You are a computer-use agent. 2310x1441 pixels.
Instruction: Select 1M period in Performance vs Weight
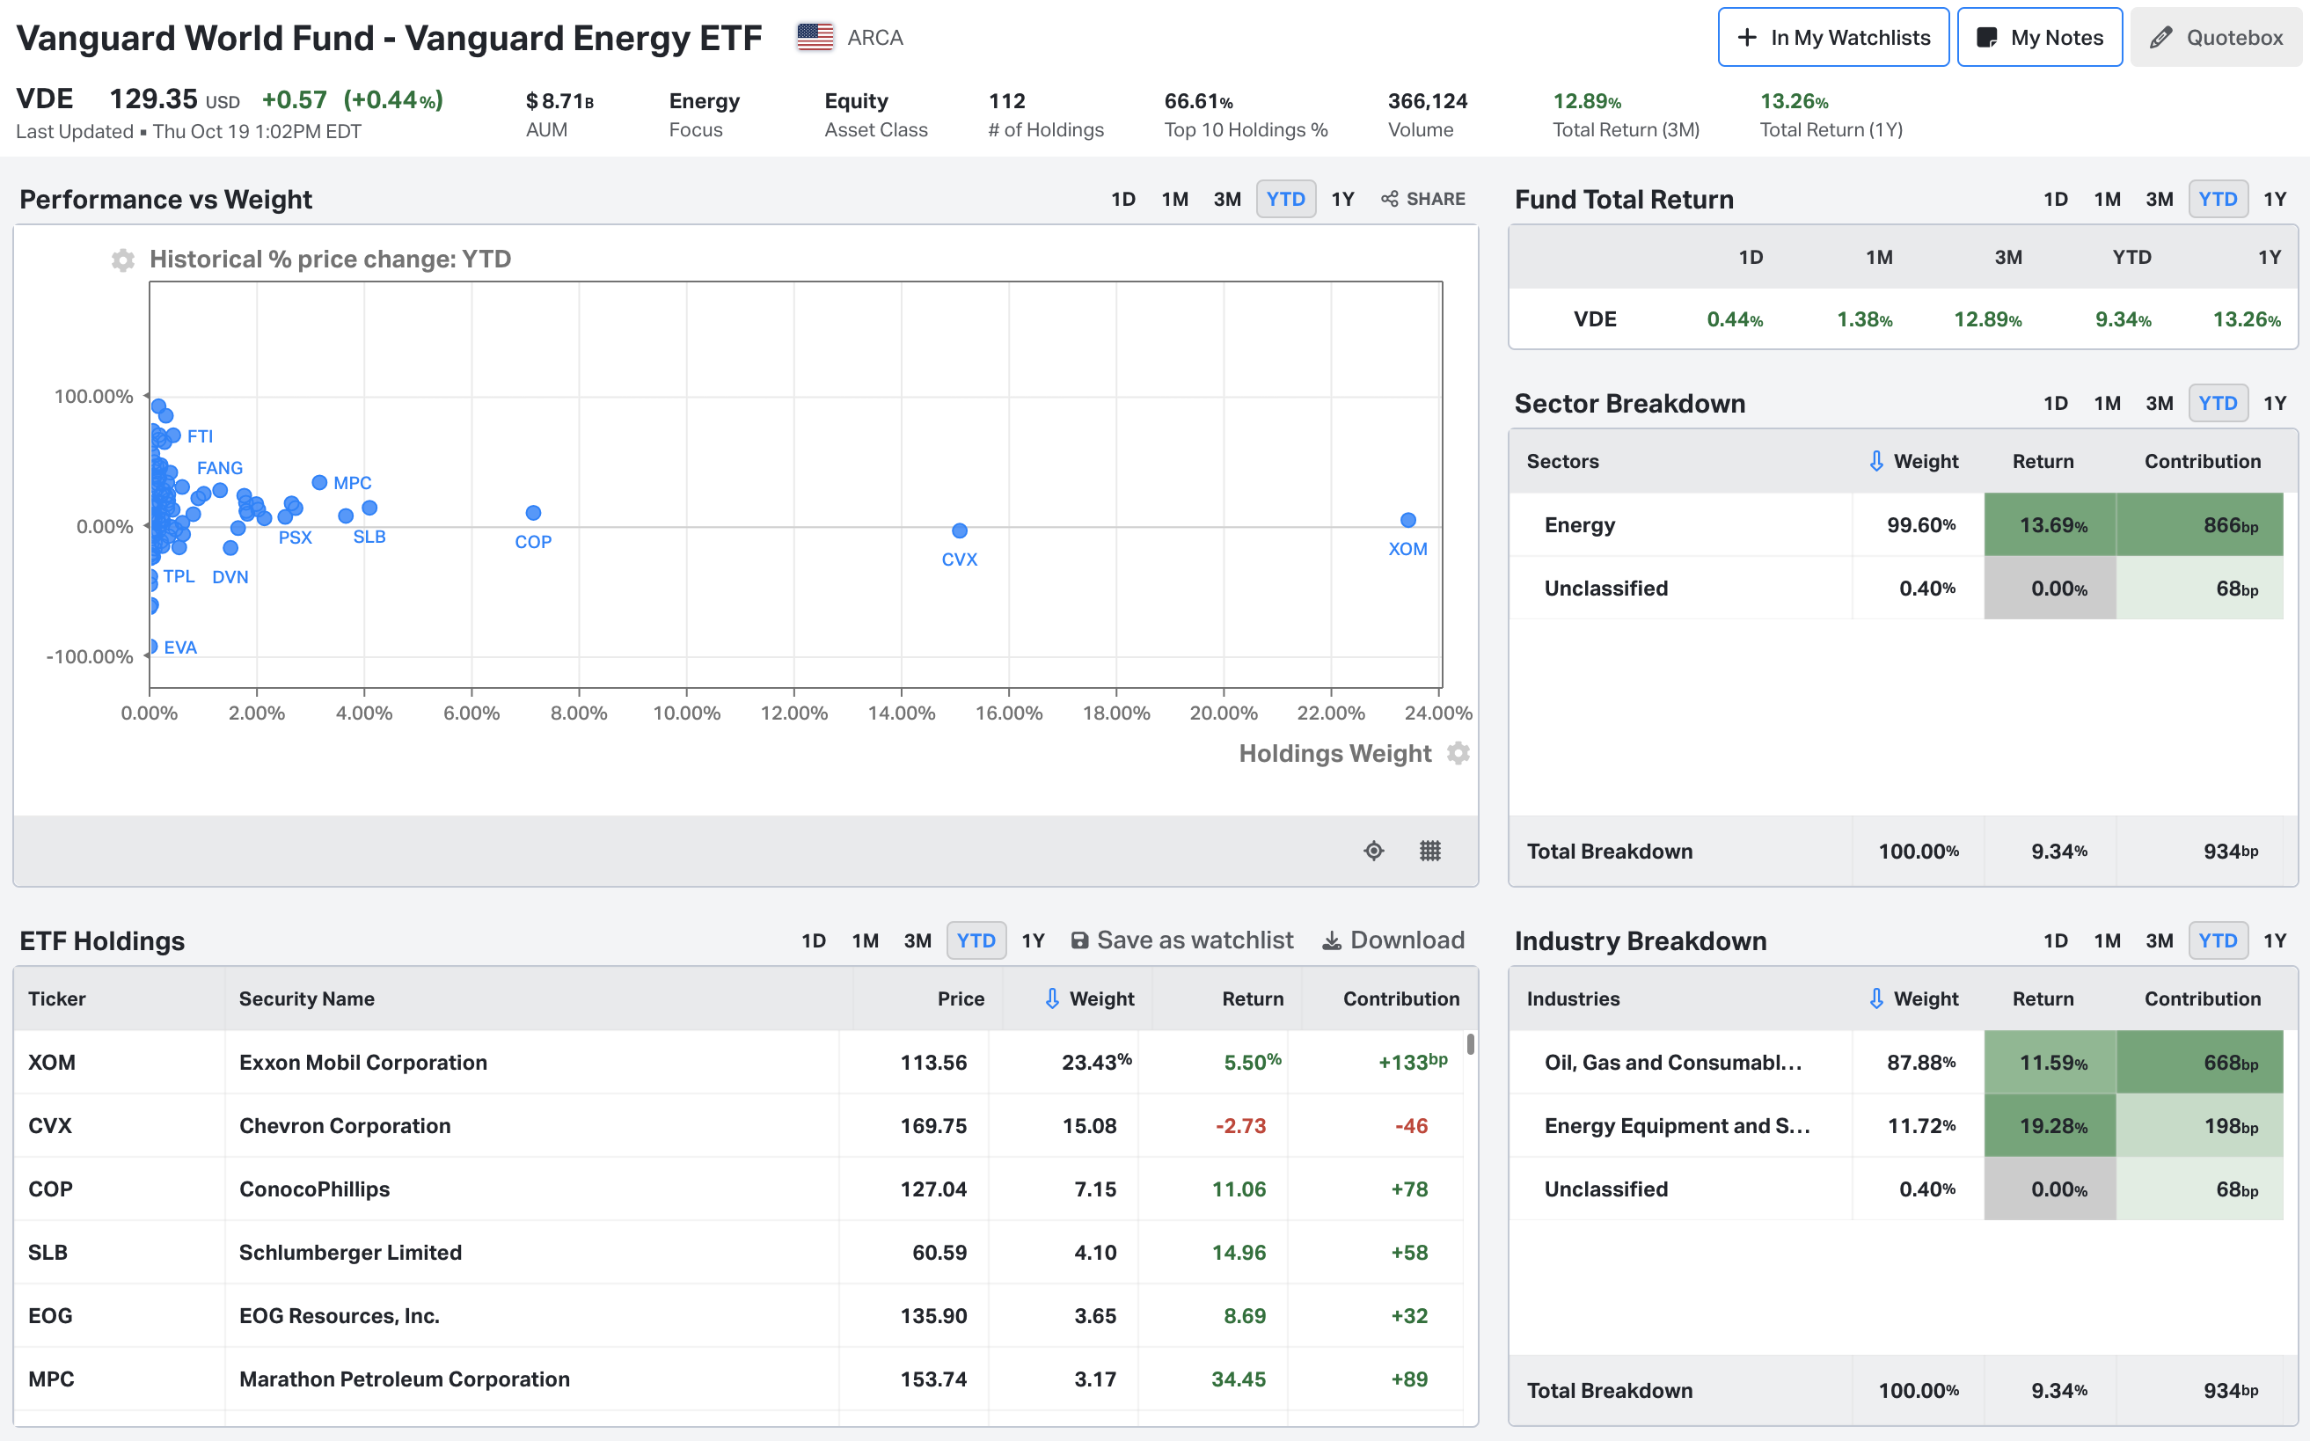[x=1175, y=199]
